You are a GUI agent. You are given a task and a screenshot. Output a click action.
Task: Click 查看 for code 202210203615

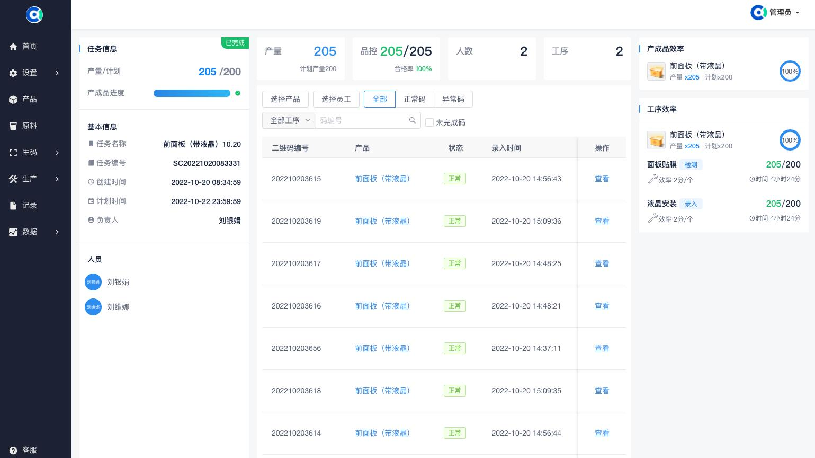[x=602, y=179]
